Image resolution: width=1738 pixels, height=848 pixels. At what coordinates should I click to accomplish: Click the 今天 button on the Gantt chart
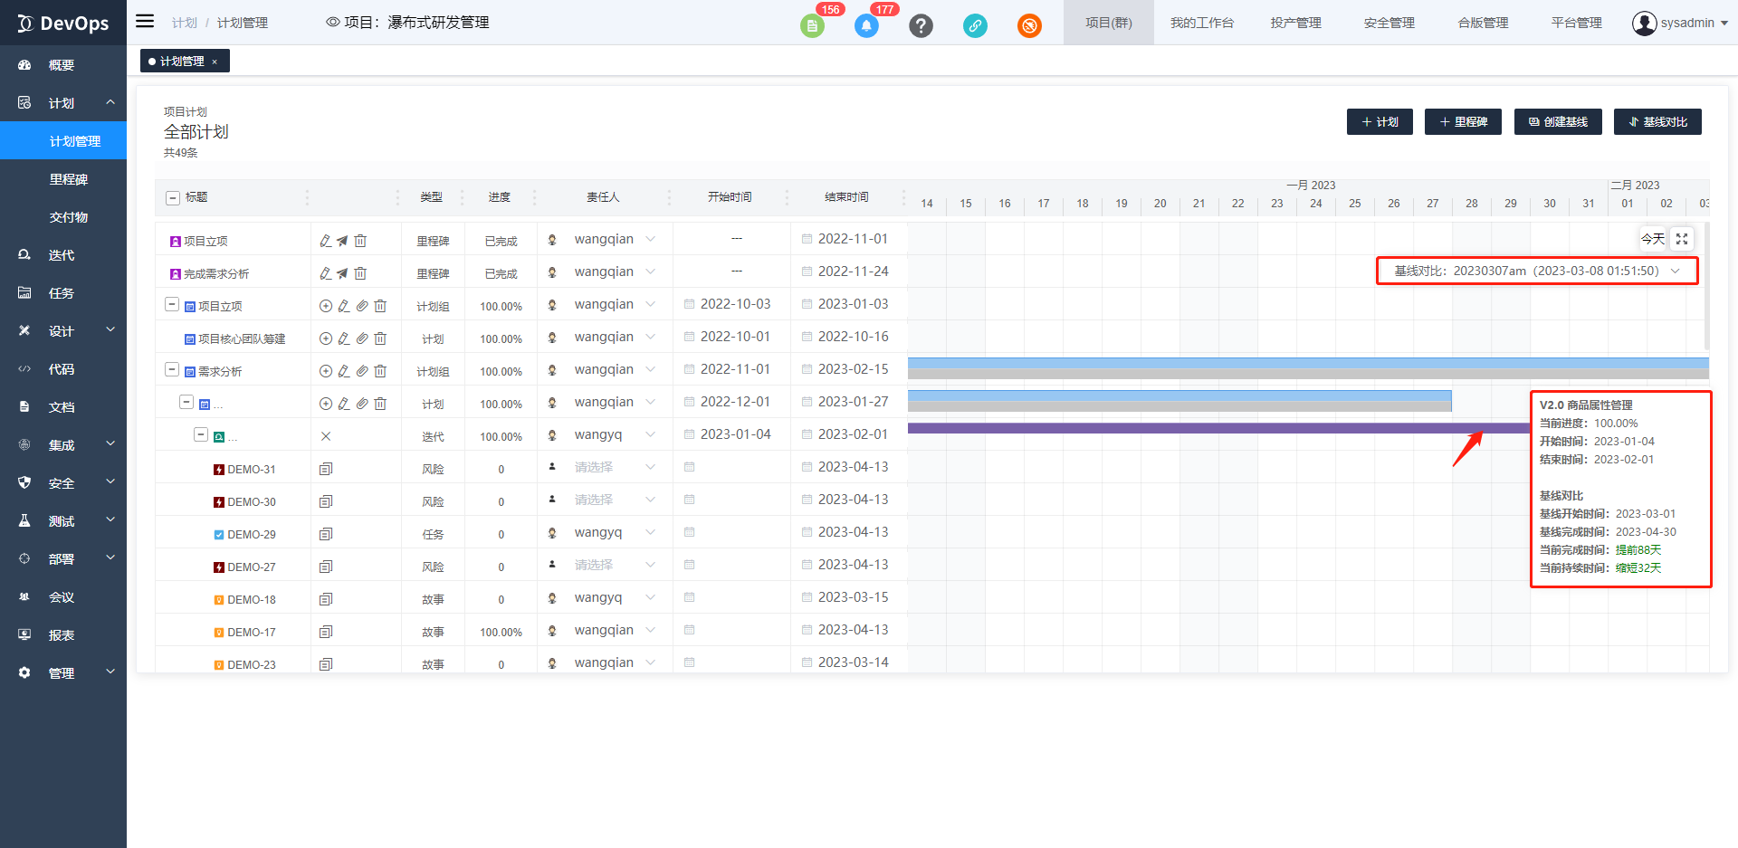point(1652,239)
